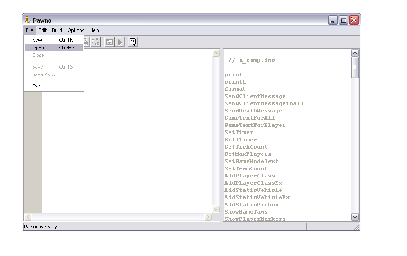407x256 pixels.
Task: Click the Replace (A to B) toolbar icon
Action: [95, 42]
